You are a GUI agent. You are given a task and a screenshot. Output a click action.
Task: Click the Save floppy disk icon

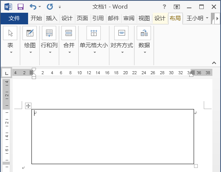click(21, 7)
